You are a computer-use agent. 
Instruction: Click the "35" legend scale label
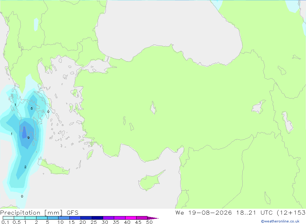[x=116, y=222]
